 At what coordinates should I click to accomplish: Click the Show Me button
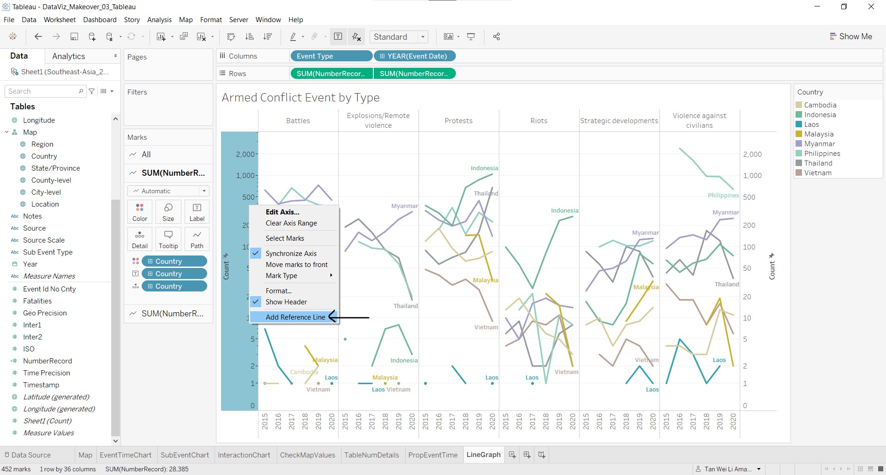pos(850,36)
